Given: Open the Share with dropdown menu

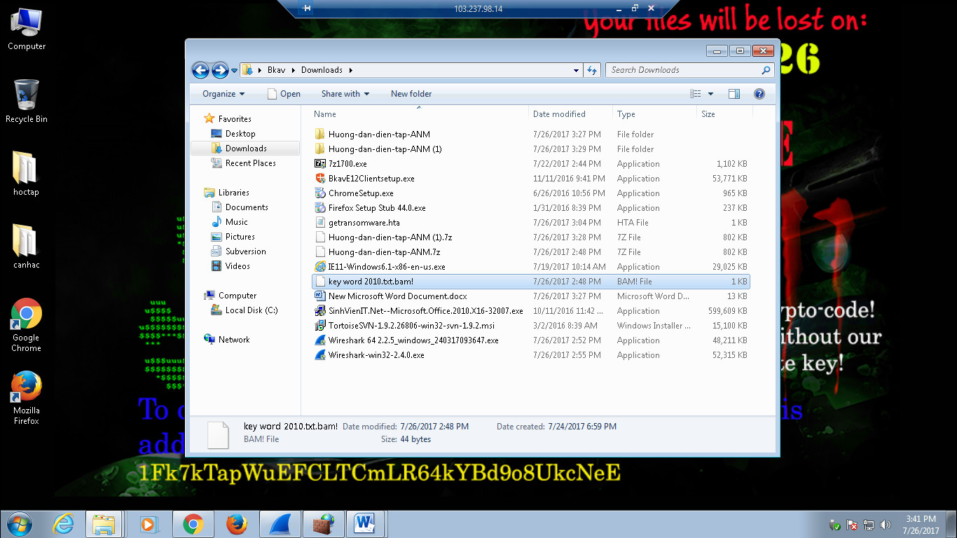Looking at the screenshot, I should pos(345,94).
